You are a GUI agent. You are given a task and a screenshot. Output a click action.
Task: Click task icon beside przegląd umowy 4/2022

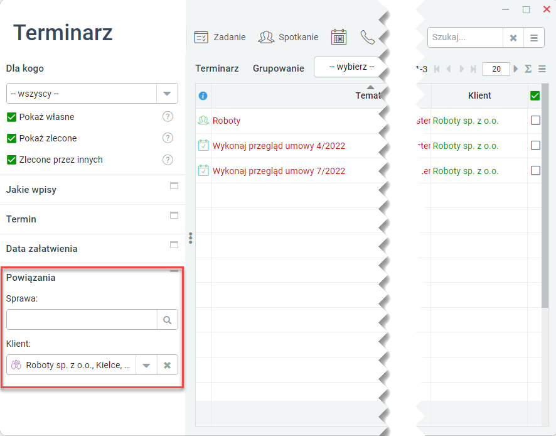[203, 146]
